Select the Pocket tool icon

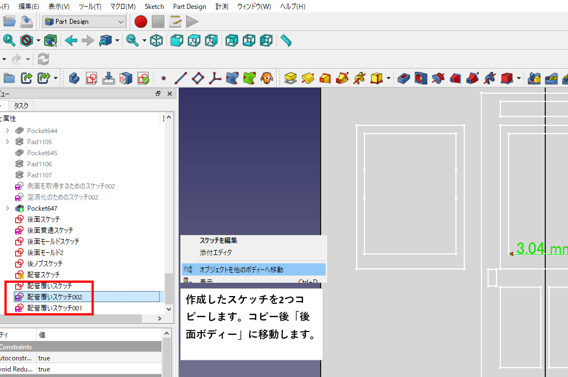click(404, 78)
